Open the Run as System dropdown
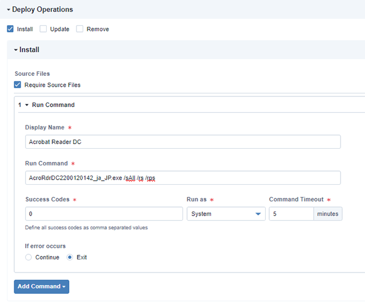Screen dimensions: 365x305 (x=226, y=214)
